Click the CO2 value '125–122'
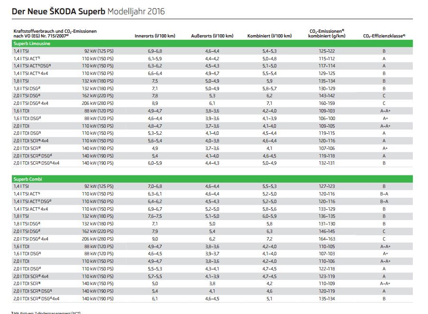428x314 pixels. tap(327, 50)
